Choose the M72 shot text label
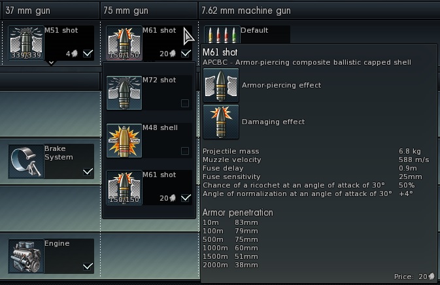 pos(159,80)
